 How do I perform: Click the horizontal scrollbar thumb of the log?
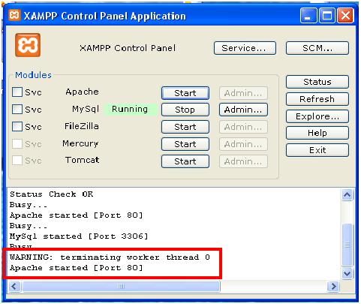pyautogui.click(x=121, y=286)
